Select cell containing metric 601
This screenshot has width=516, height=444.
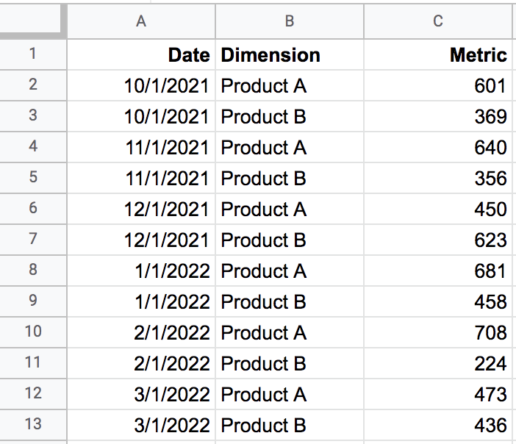[x=438, y=86]
